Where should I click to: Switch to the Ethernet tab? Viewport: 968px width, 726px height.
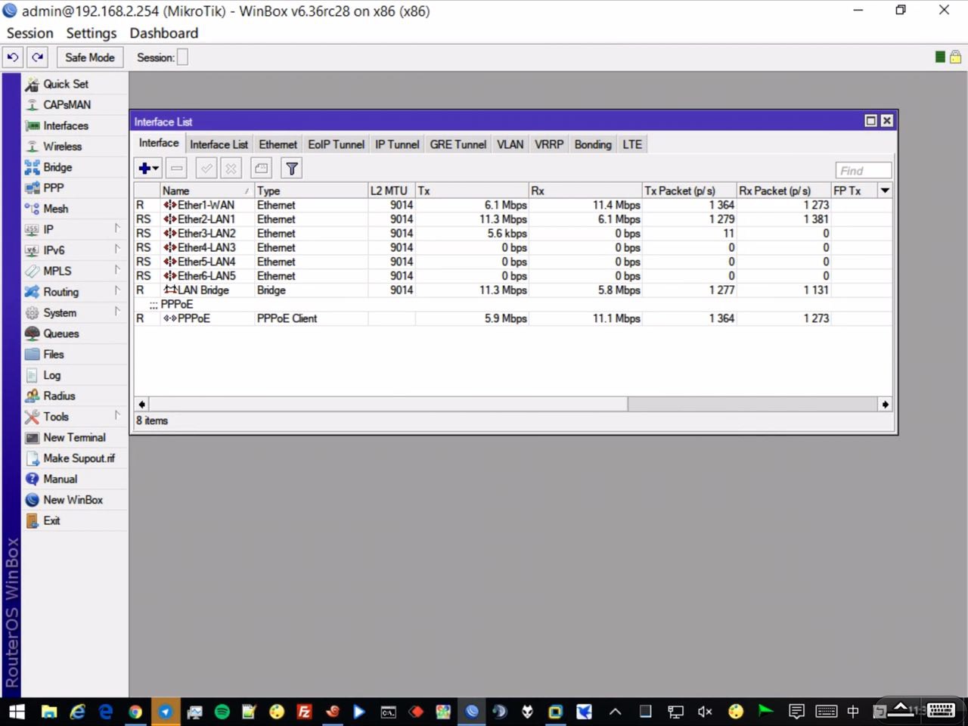(278, 144)
